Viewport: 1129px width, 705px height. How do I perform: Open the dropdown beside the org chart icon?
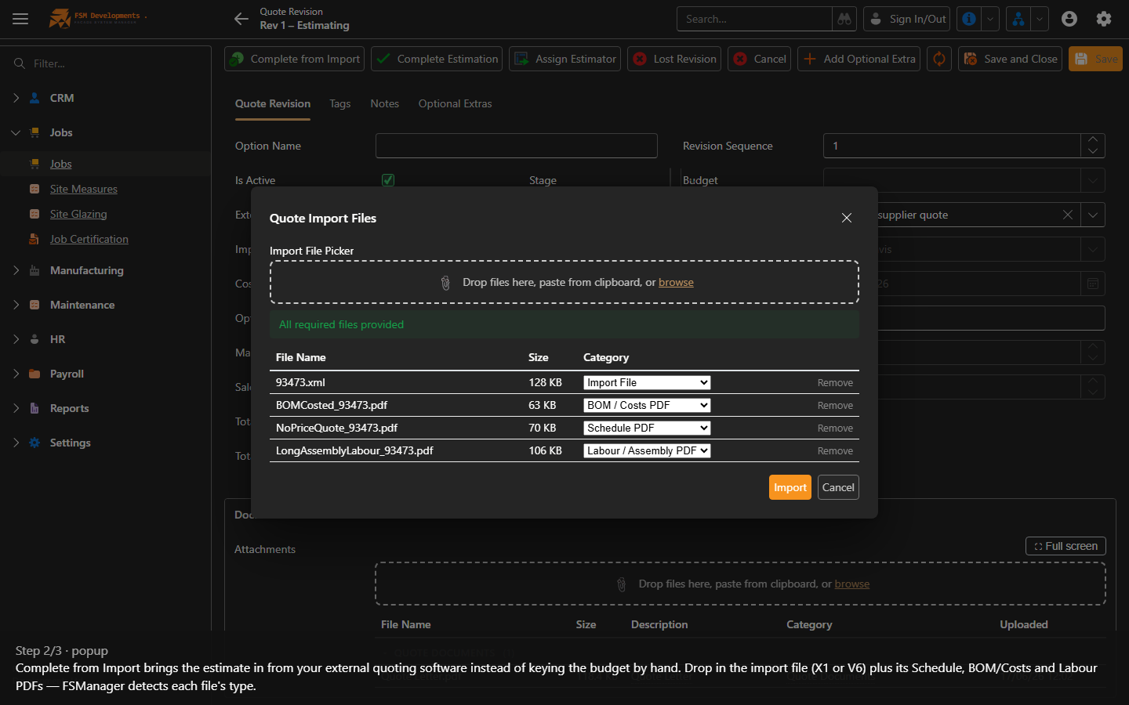(x=1040, y=19)
